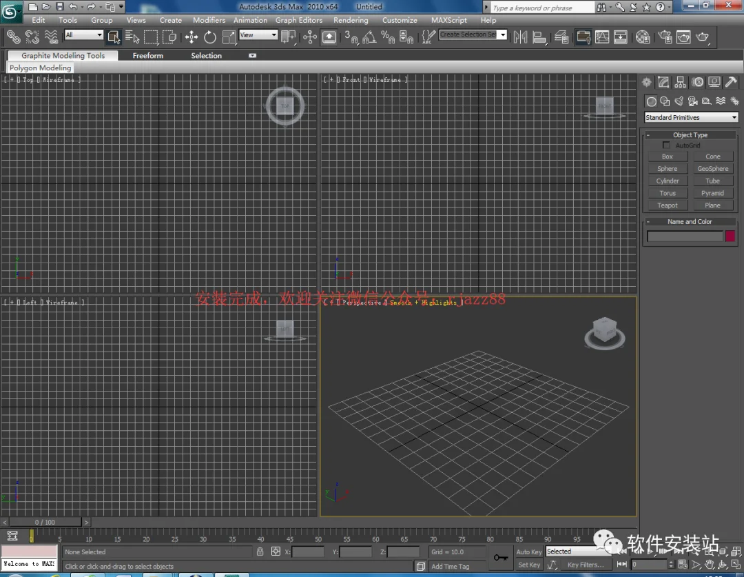Open the selection filter 'All' dropdown
The image size is (744, 577).
coord(84,34)
